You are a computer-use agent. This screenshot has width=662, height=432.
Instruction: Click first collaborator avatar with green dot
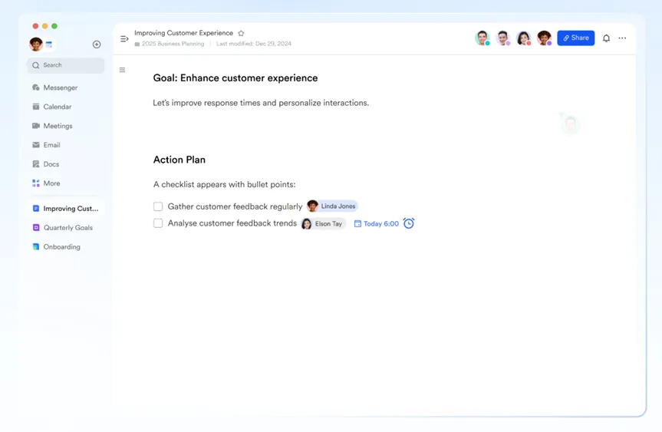click(x=483, y=38)
